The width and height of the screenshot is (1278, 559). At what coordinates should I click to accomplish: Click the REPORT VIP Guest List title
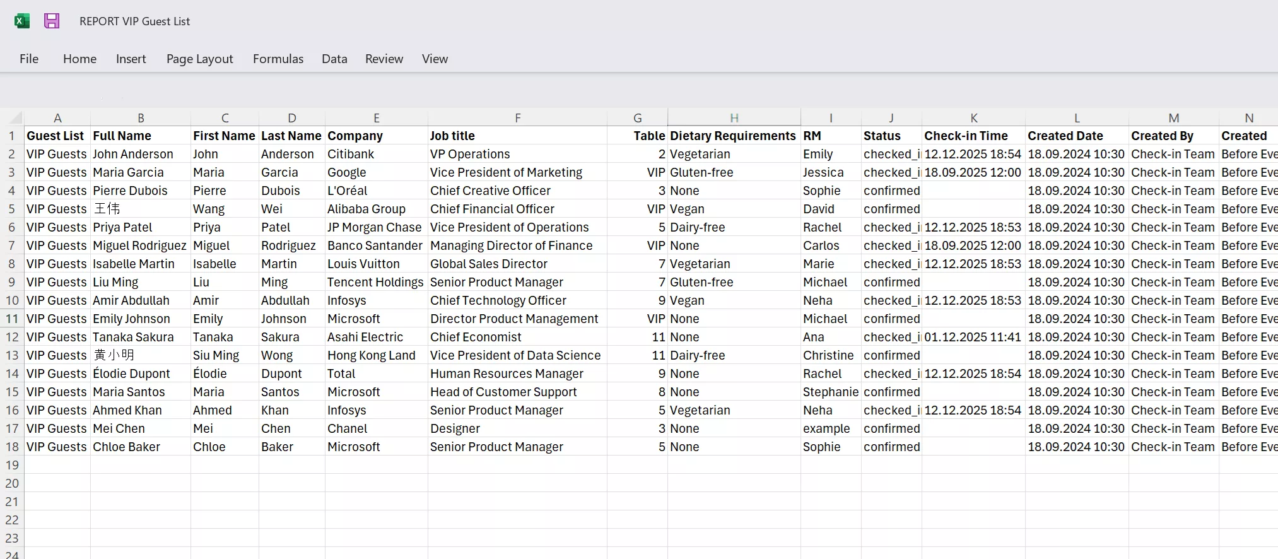pyautogui.click(x=134, y=21)
